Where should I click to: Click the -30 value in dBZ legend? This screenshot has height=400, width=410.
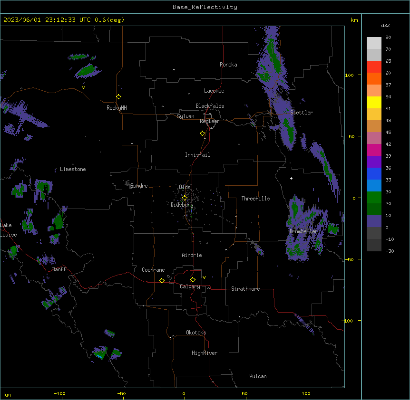[x=390, y=251]
